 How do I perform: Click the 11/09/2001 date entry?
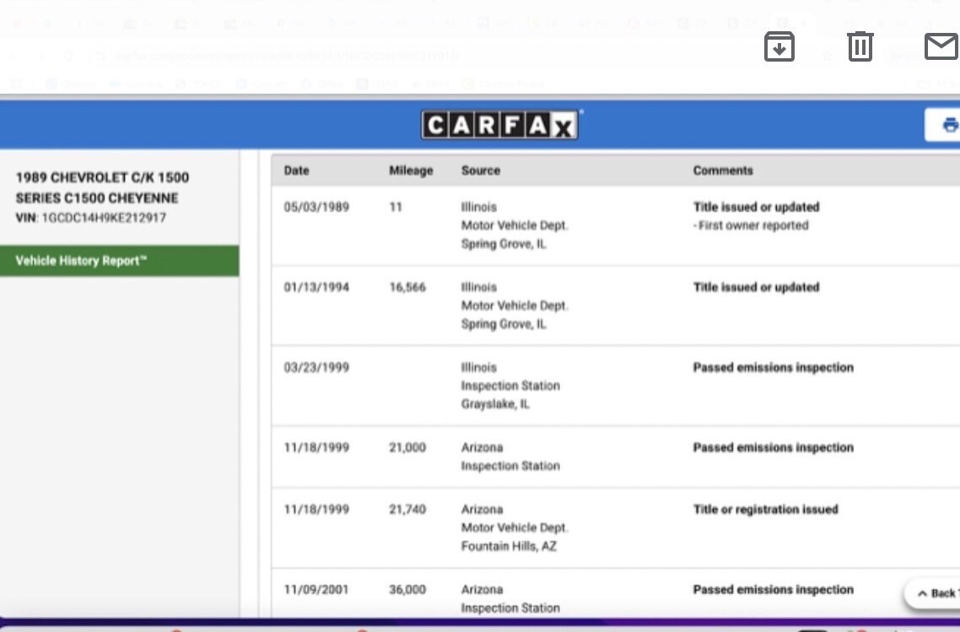click(316, 590)
